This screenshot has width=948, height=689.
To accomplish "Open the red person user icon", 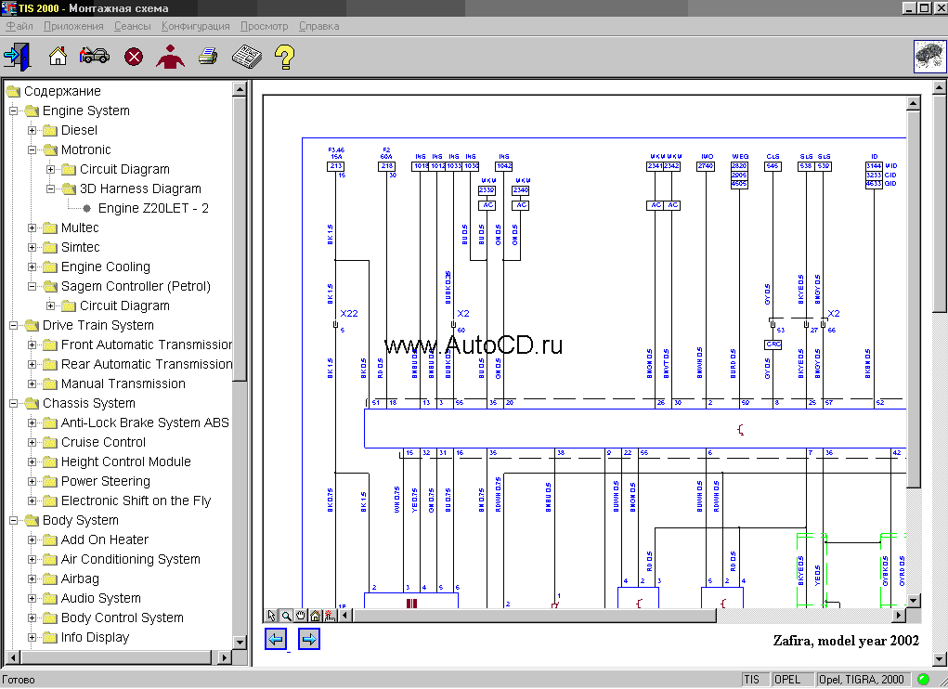I will coord(171,57).
